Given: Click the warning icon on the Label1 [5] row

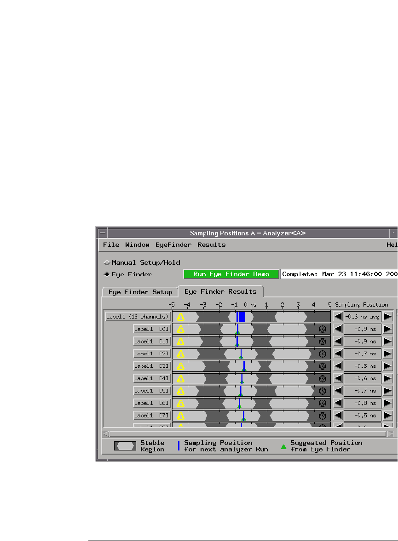Looking at the screenshot, I should coord(181,391).
